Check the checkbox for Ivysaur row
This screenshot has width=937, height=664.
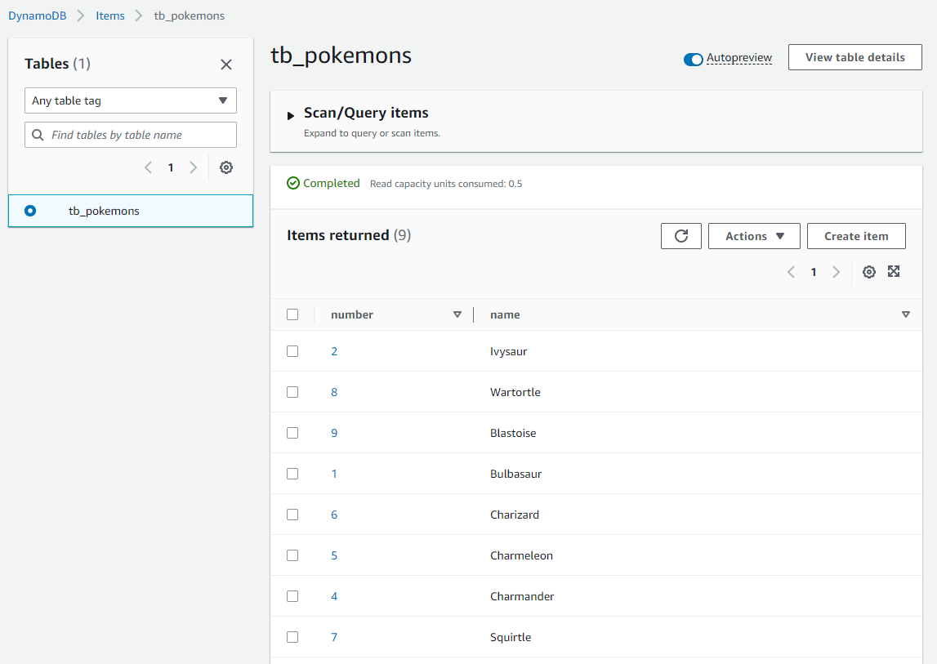(292, 350)
